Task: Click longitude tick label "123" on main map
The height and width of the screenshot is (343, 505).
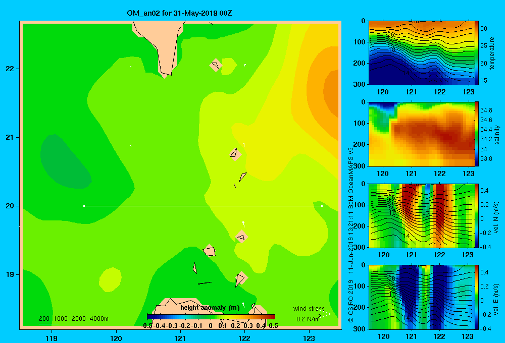Action: click(x=309, y=338)
